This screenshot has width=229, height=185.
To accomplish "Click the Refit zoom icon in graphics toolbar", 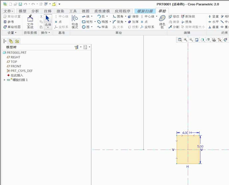I will click(180, 40).
